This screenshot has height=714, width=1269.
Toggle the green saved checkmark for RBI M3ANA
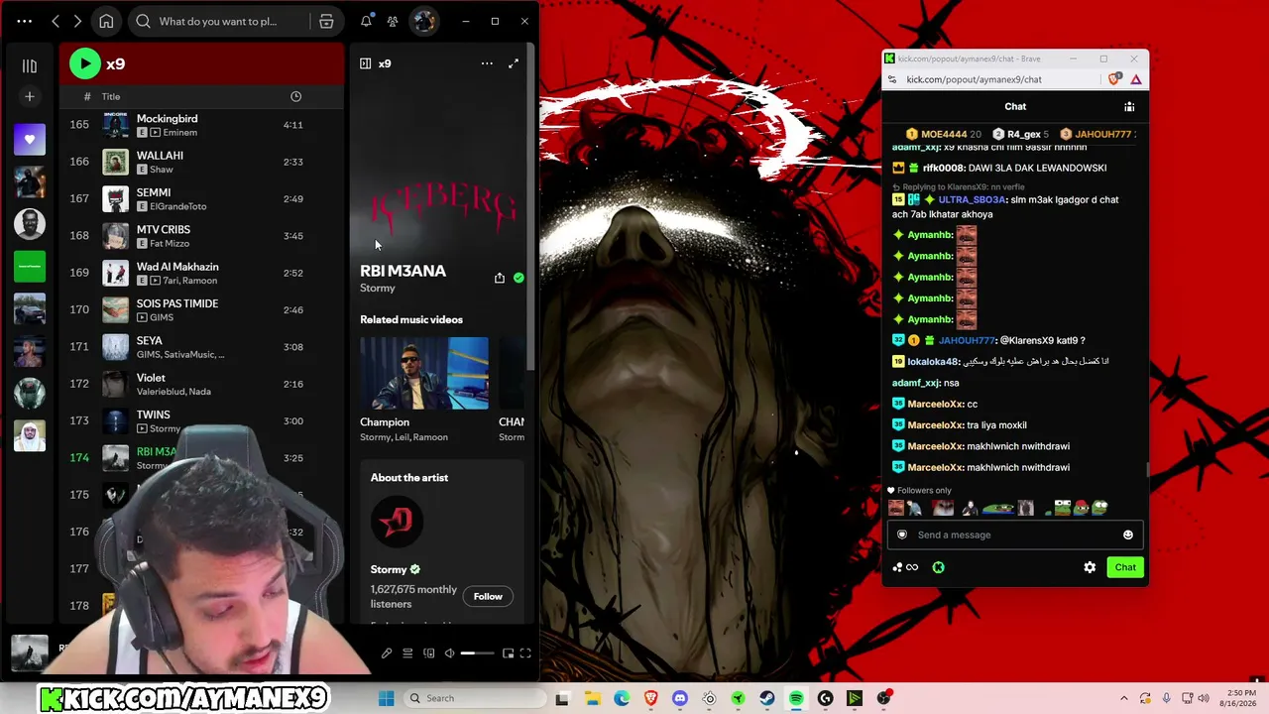(x=519, y=278)
